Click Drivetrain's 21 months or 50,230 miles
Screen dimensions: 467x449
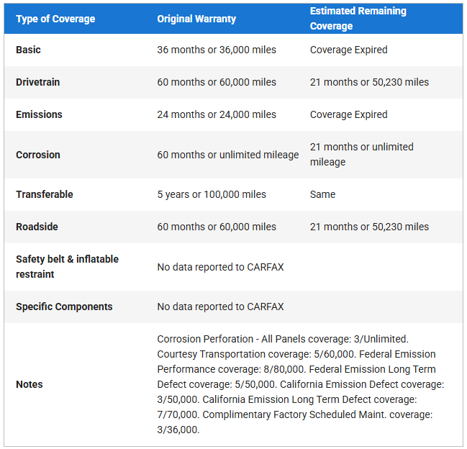(369, 82)
